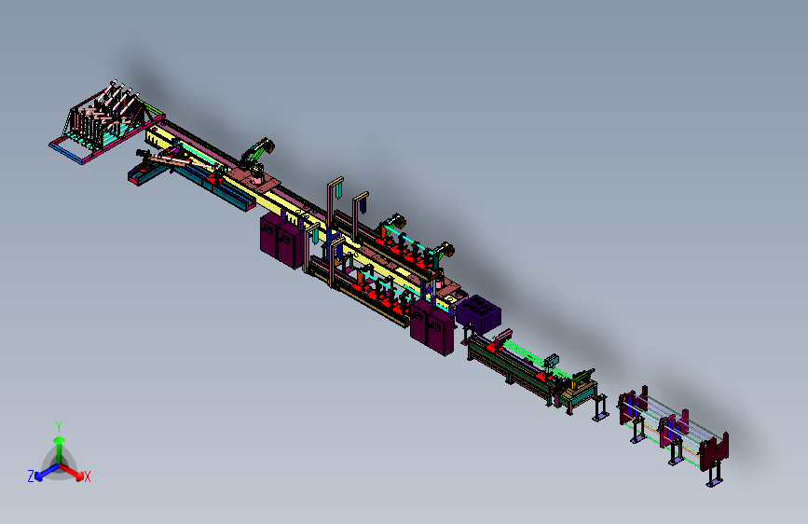Image resolution: width=808 pixels, height=524 pixels.
Task: Click the red X axis arrow of the triad
Action: [x=72, y=472]
